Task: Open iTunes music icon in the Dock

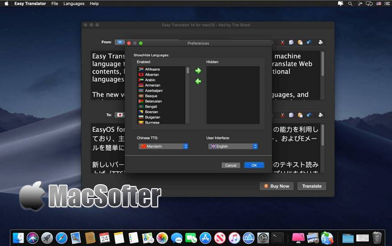Action: click(x=234, y=238)
